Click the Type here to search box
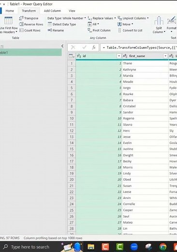The image size is (177, 252). click(30, 247)
